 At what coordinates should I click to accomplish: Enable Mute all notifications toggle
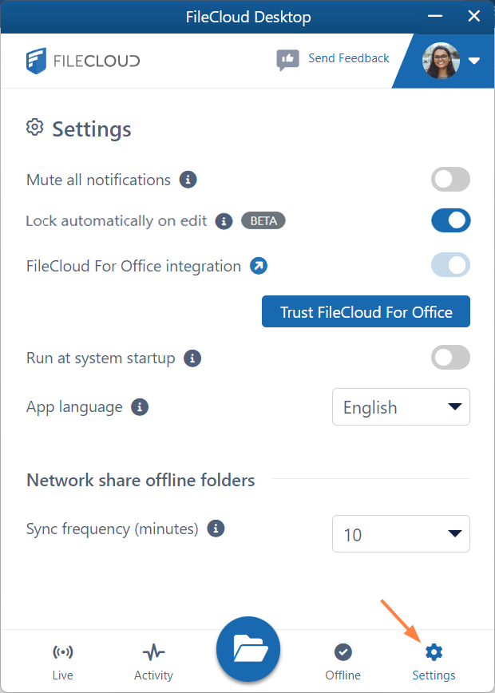pyautogui.click(x=450, y=180)
